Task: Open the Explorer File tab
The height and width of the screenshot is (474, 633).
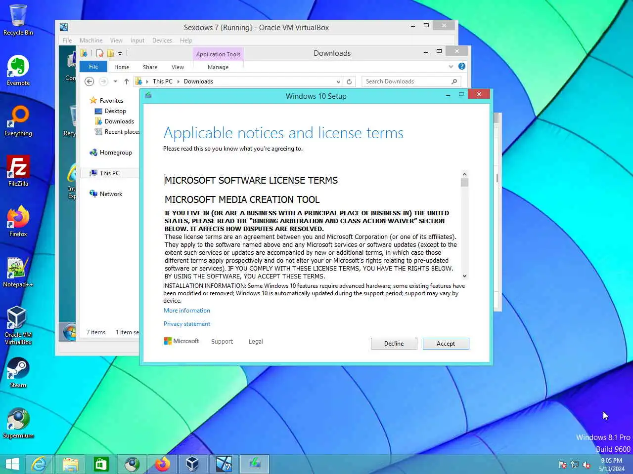Action: coord(93,67)
